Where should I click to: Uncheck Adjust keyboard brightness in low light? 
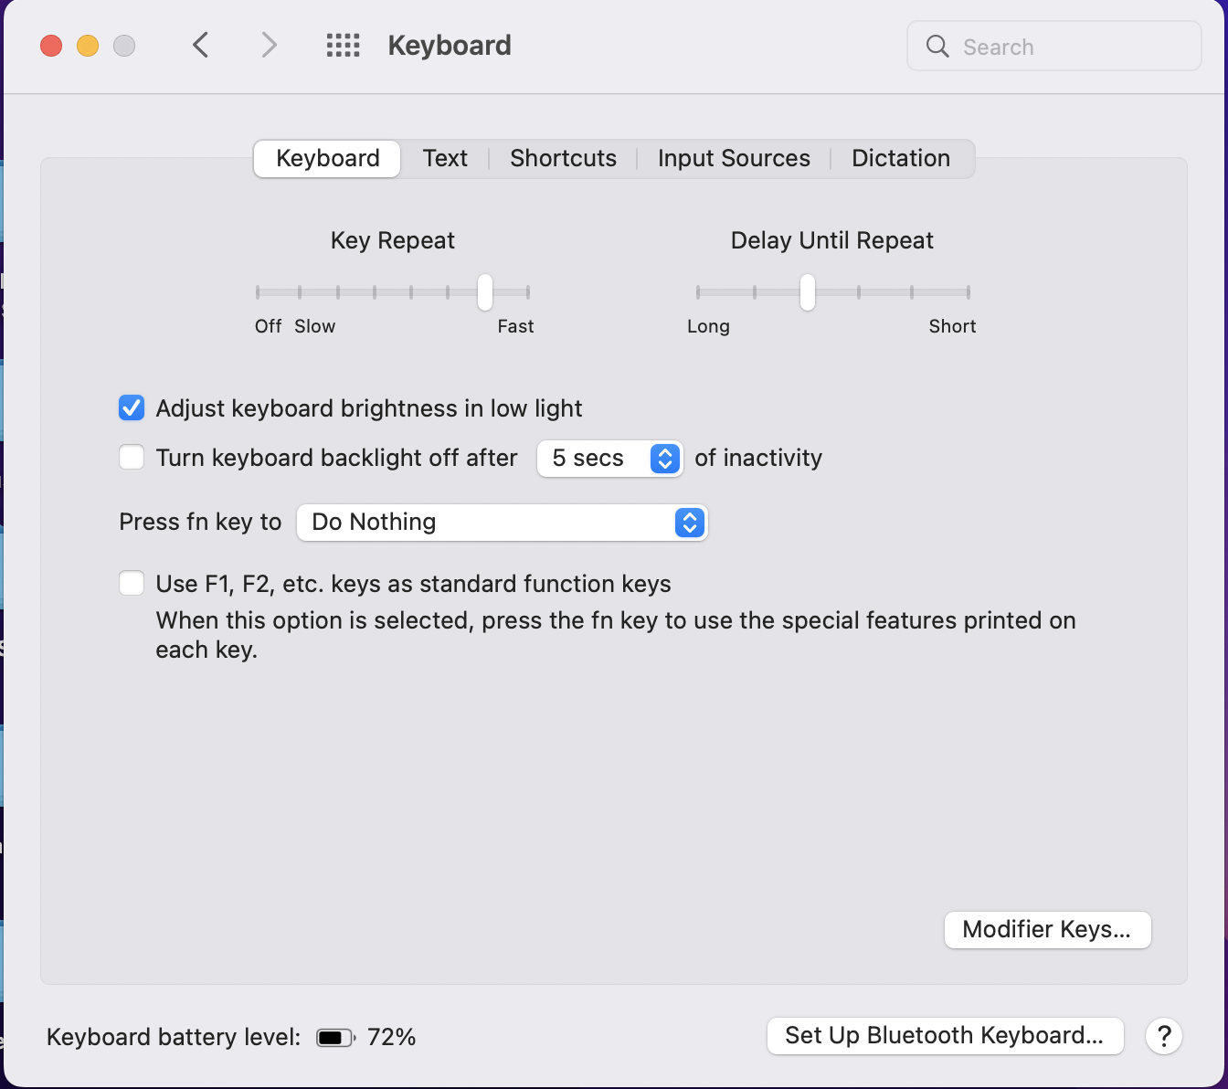click(132, 407)
